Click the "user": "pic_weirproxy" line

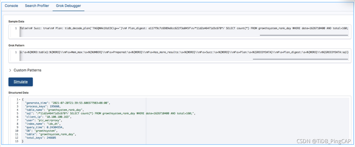(44, 120)
